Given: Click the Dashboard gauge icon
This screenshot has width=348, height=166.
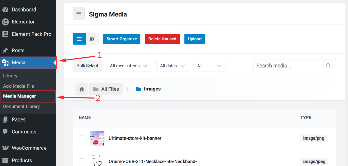Looking at the screenshot, I should tap(5, 10).
